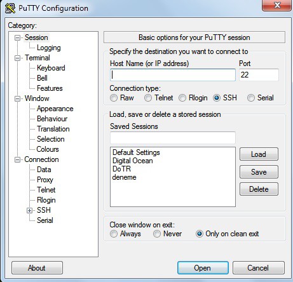The height and width of the screenshot is (282, 293).
Task: Click the PuTTY icon in the title bar
Action: [10, 8]
